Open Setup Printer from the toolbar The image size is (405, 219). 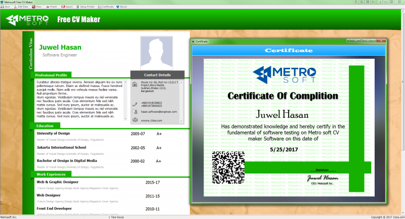tap(86, 7)
